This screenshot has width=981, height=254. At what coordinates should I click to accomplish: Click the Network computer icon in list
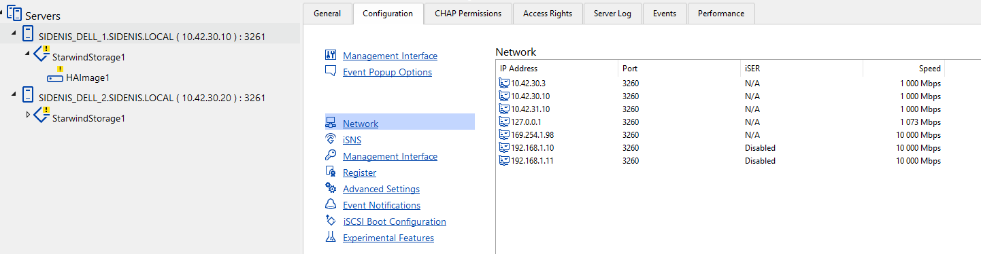coord(331,123)
